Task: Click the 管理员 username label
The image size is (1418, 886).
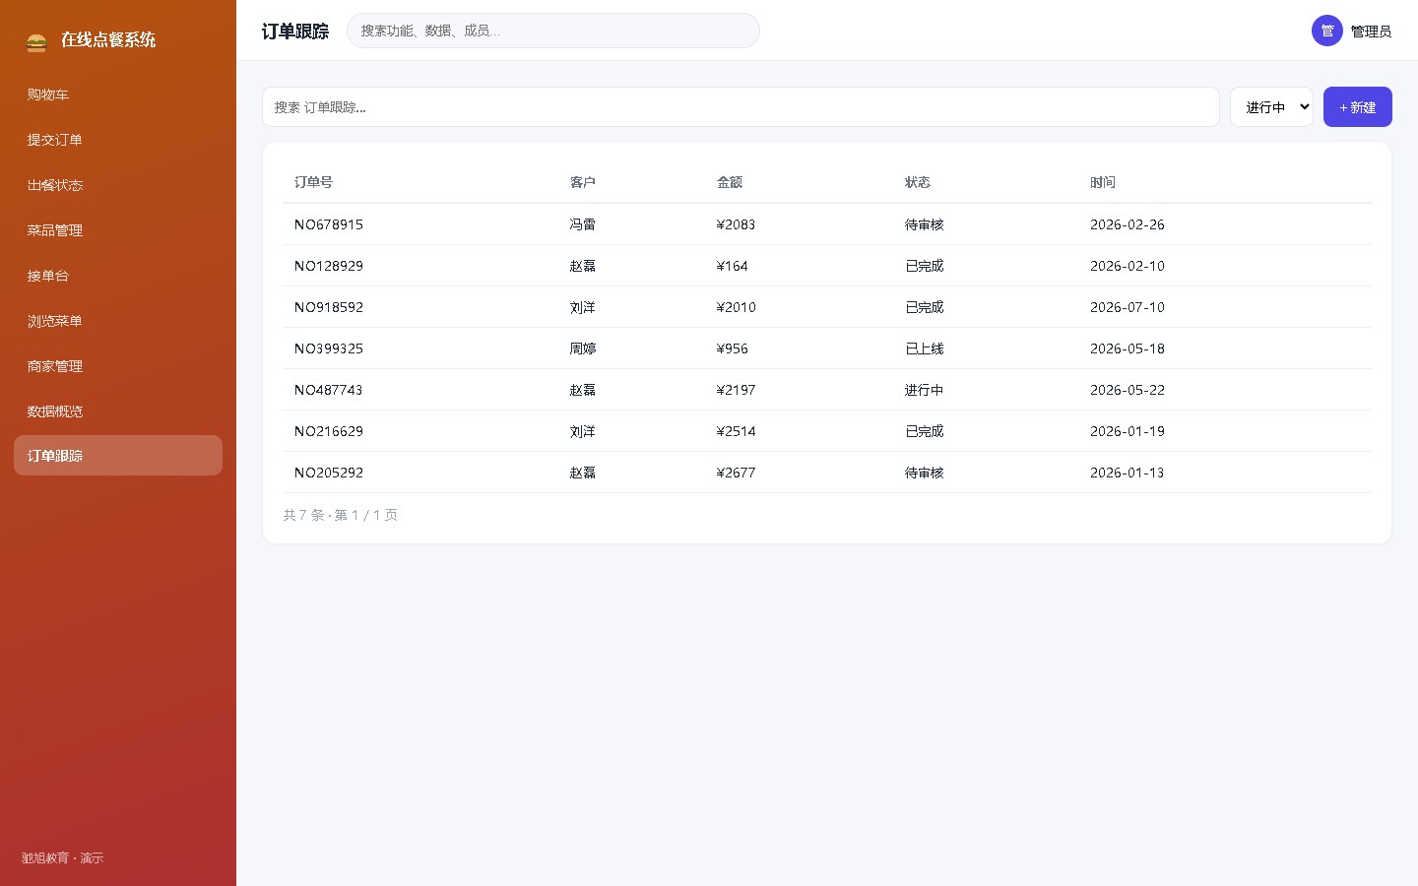Action: click(1371, 32)
